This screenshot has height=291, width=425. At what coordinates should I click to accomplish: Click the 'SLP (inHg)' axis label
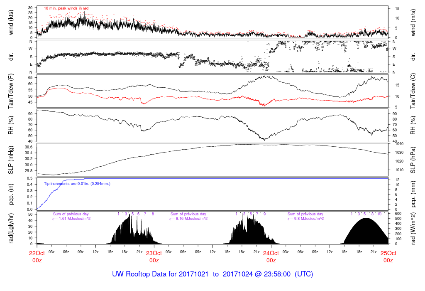(11, 160)
